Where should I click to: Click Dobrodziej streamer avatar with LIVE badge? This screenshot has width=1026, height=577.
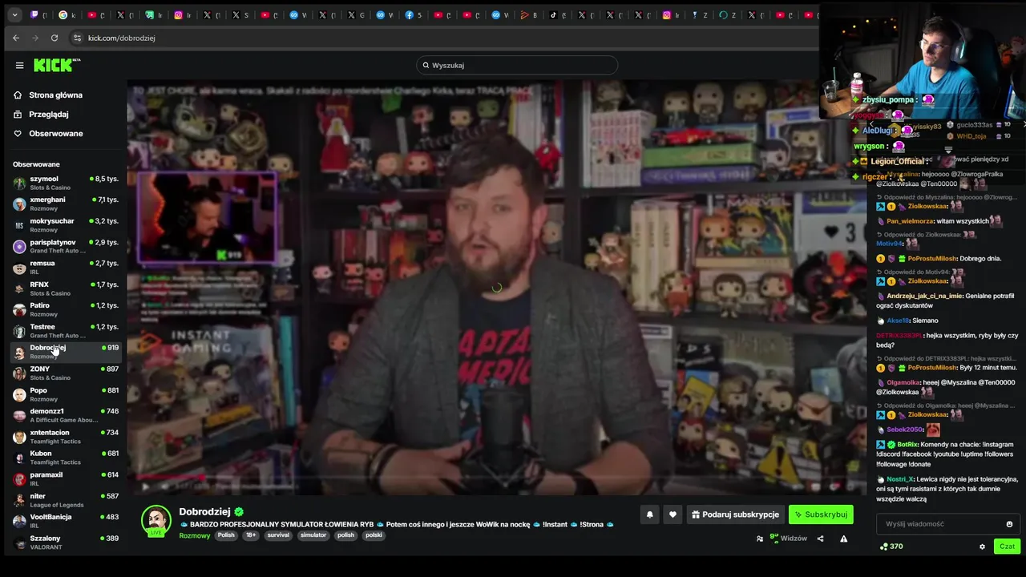pos(156,521)
